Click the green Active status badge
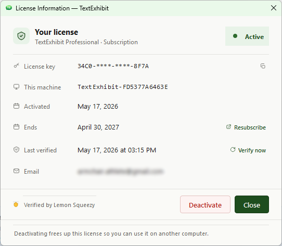The height and width of the screenshot is (246, 282). (247, 36)
